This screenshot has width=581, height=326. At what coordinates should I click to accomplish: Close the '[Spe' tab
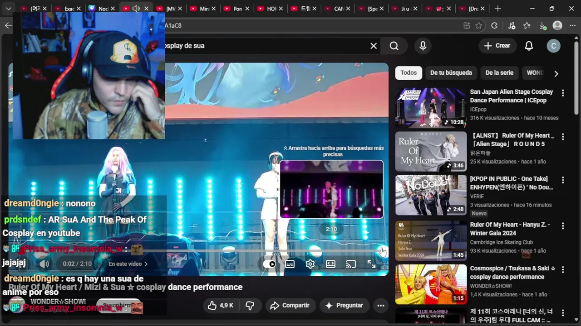click(382, 9)
